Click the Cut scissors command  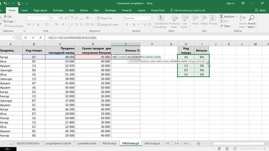pyautogui.click(x=8, y=16)
